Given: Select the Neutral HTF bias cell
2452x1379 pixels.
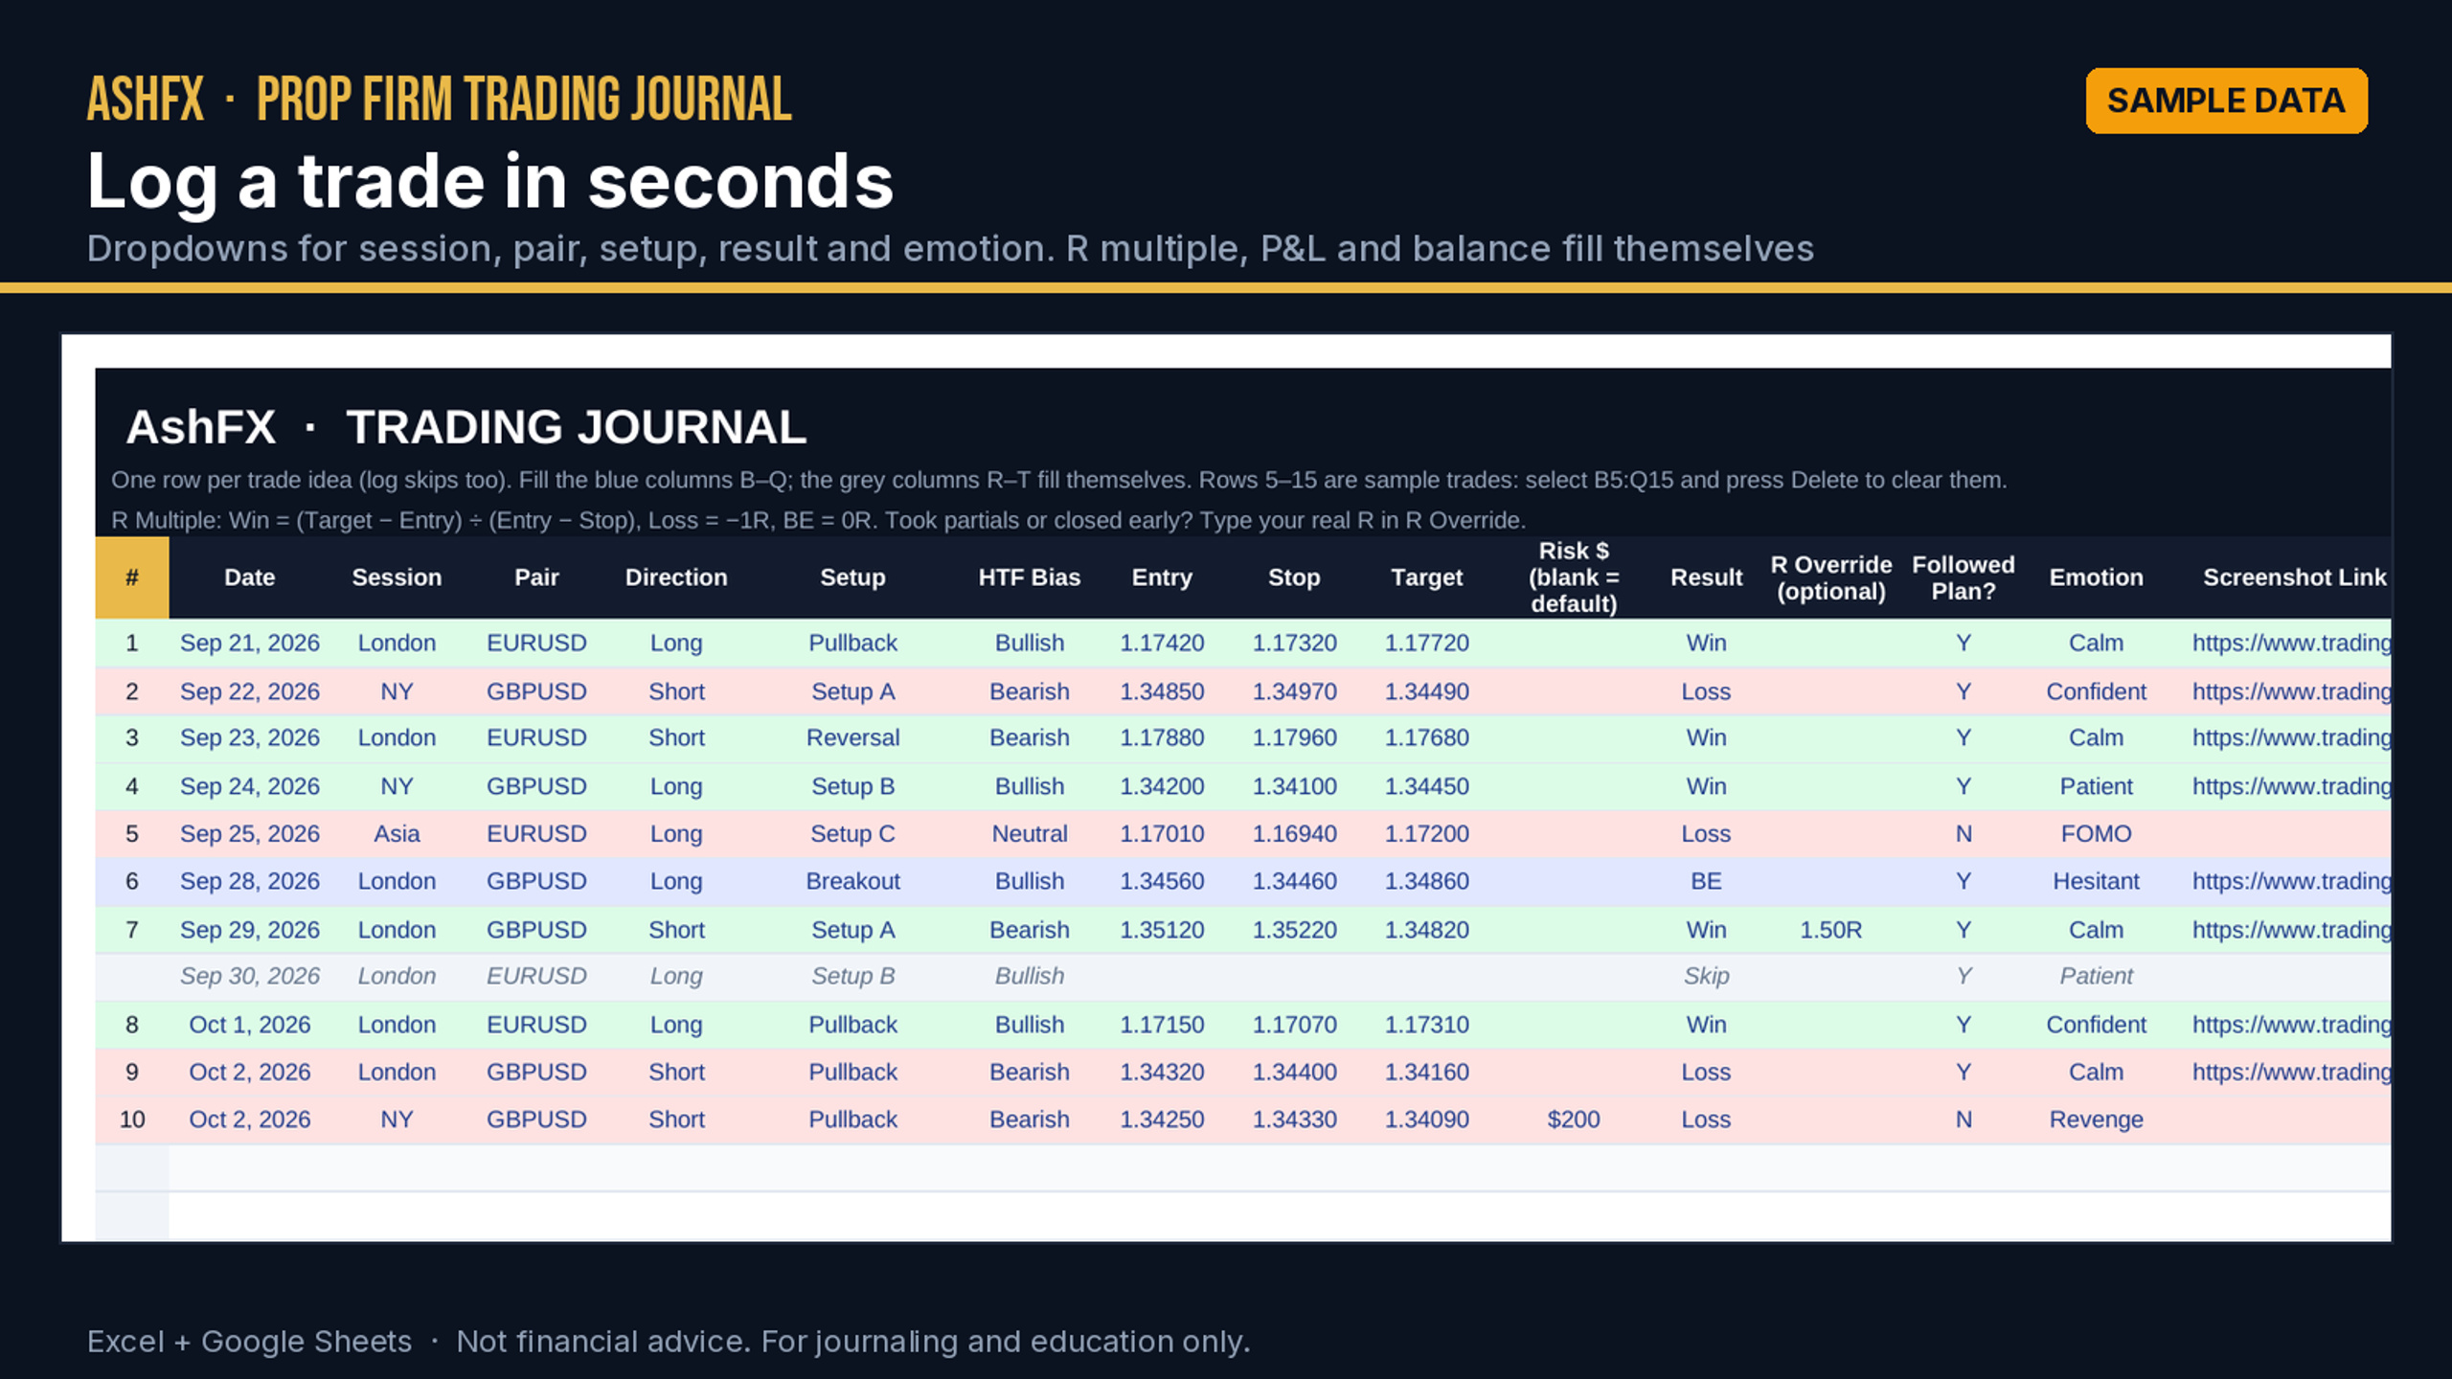Looking at the screenshot, I should tap(1029, 834).
